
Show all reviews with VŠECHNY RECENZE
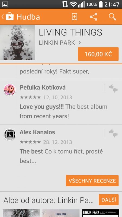[x=92, y=181]
